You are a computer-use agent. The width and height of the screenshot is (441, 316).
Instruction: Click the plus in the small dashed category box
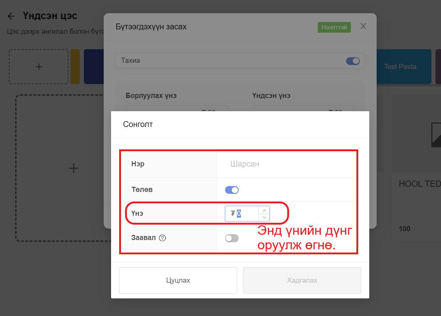tap(39, 67)
